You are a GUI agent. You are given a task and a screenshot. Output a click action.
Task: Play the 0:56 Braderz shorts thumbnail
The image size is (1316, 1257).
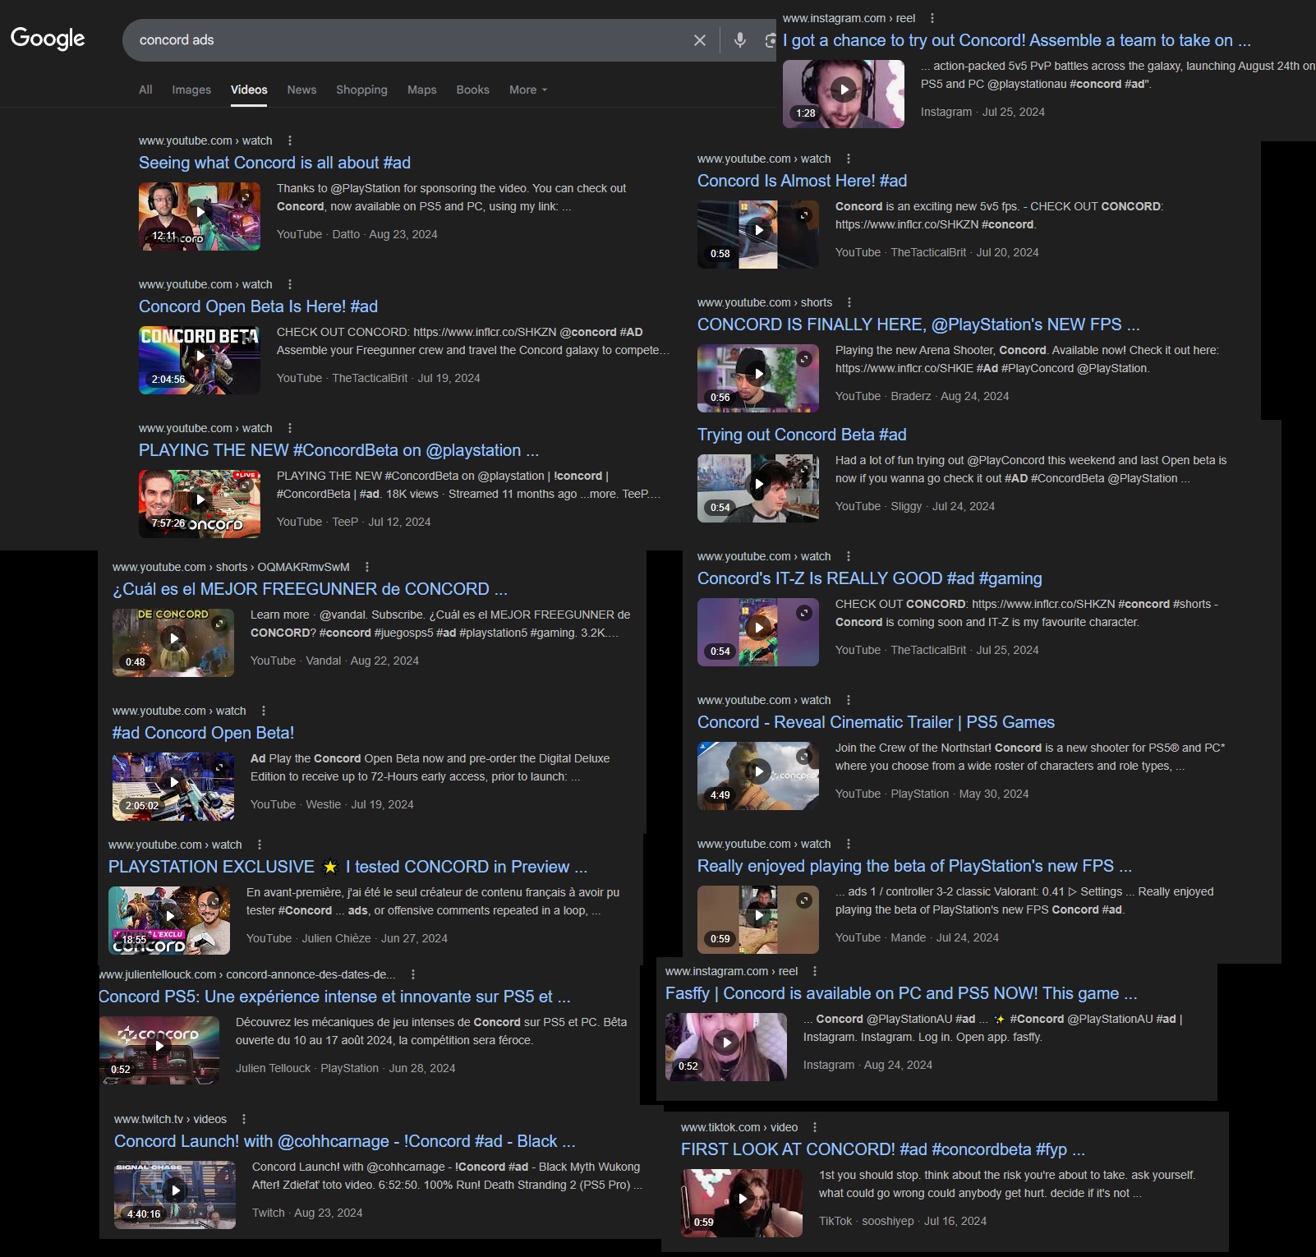coord(758,378)
